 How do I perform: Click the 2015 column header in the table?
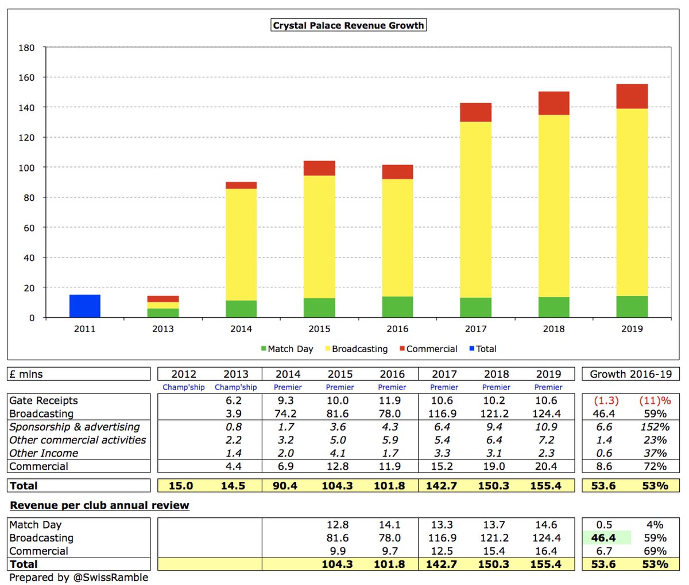(340, 374)
